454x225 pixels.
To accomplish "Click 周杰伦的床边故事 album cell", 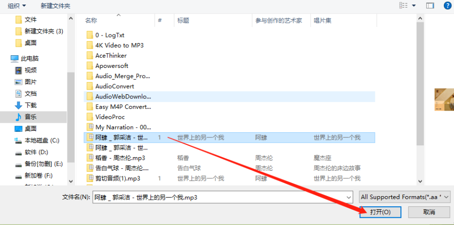I will pos(337,168).
